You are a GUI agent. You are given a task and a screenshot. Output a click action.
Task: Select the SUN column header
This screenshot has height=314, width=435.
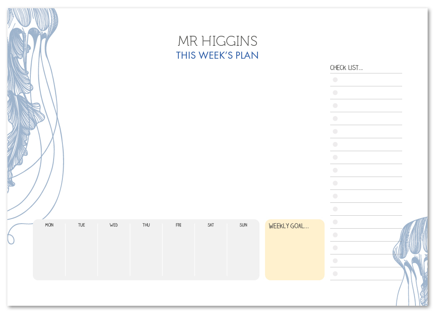coord(243,225)
